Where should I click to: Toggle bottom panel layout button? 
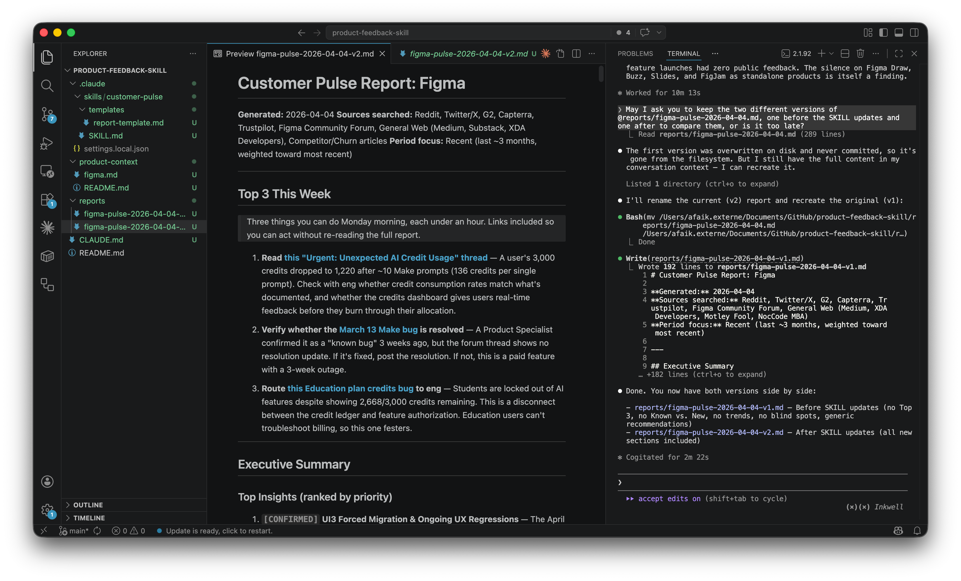coord(899,33)
